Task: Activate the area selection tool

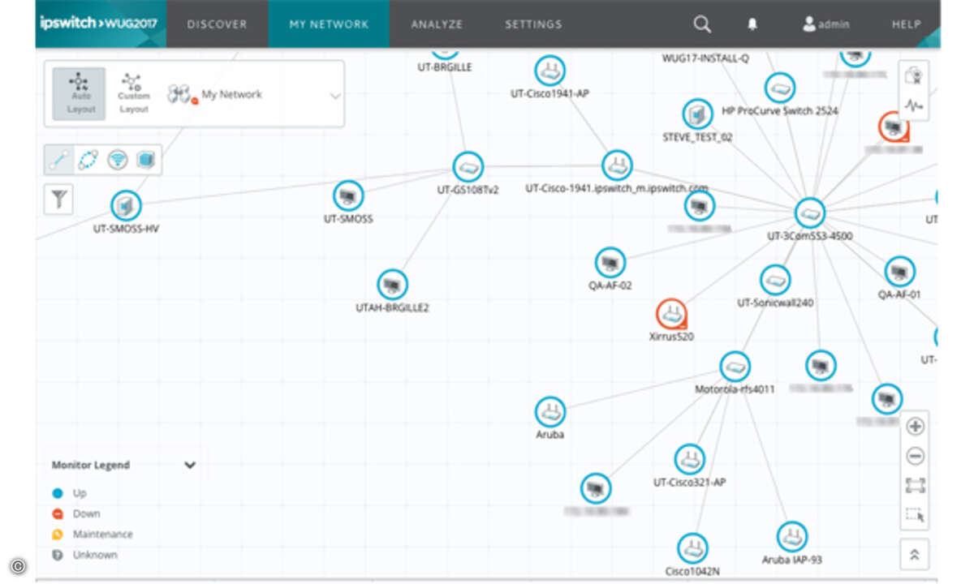Action: pyautogui.click(x=915, y=515)
